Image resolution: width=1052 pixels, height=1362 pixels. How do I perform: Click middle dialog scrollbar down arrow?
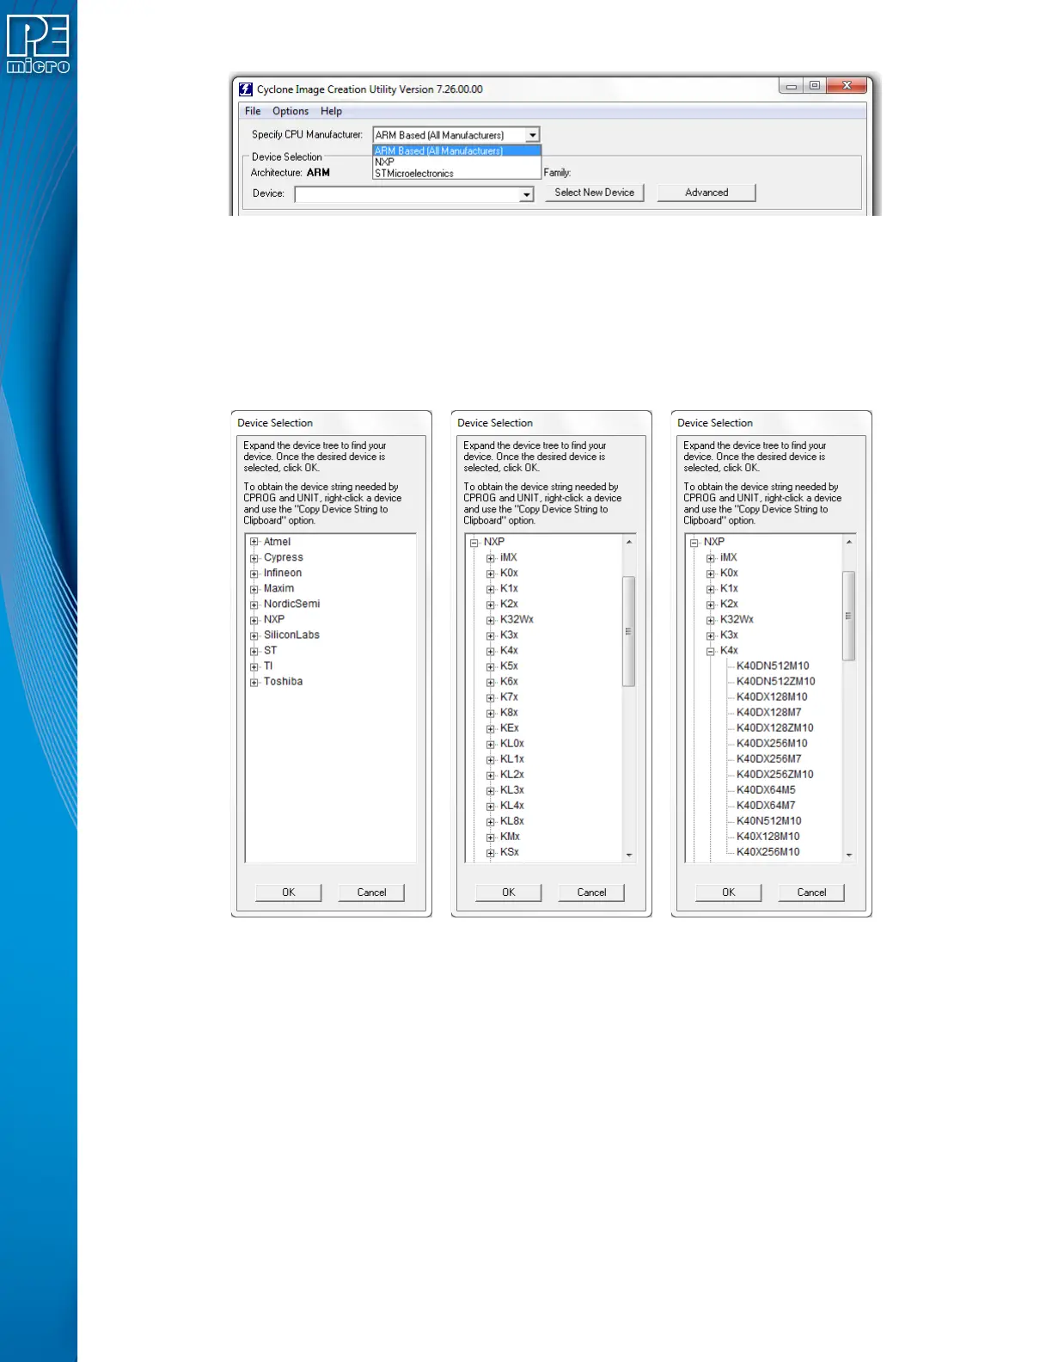[629, 855]
